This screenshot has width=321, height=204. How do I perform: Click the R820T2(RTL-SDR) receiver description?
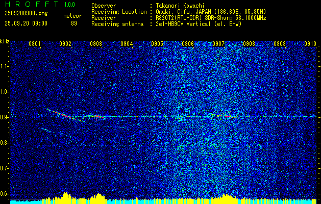click(x=211, y=18)
